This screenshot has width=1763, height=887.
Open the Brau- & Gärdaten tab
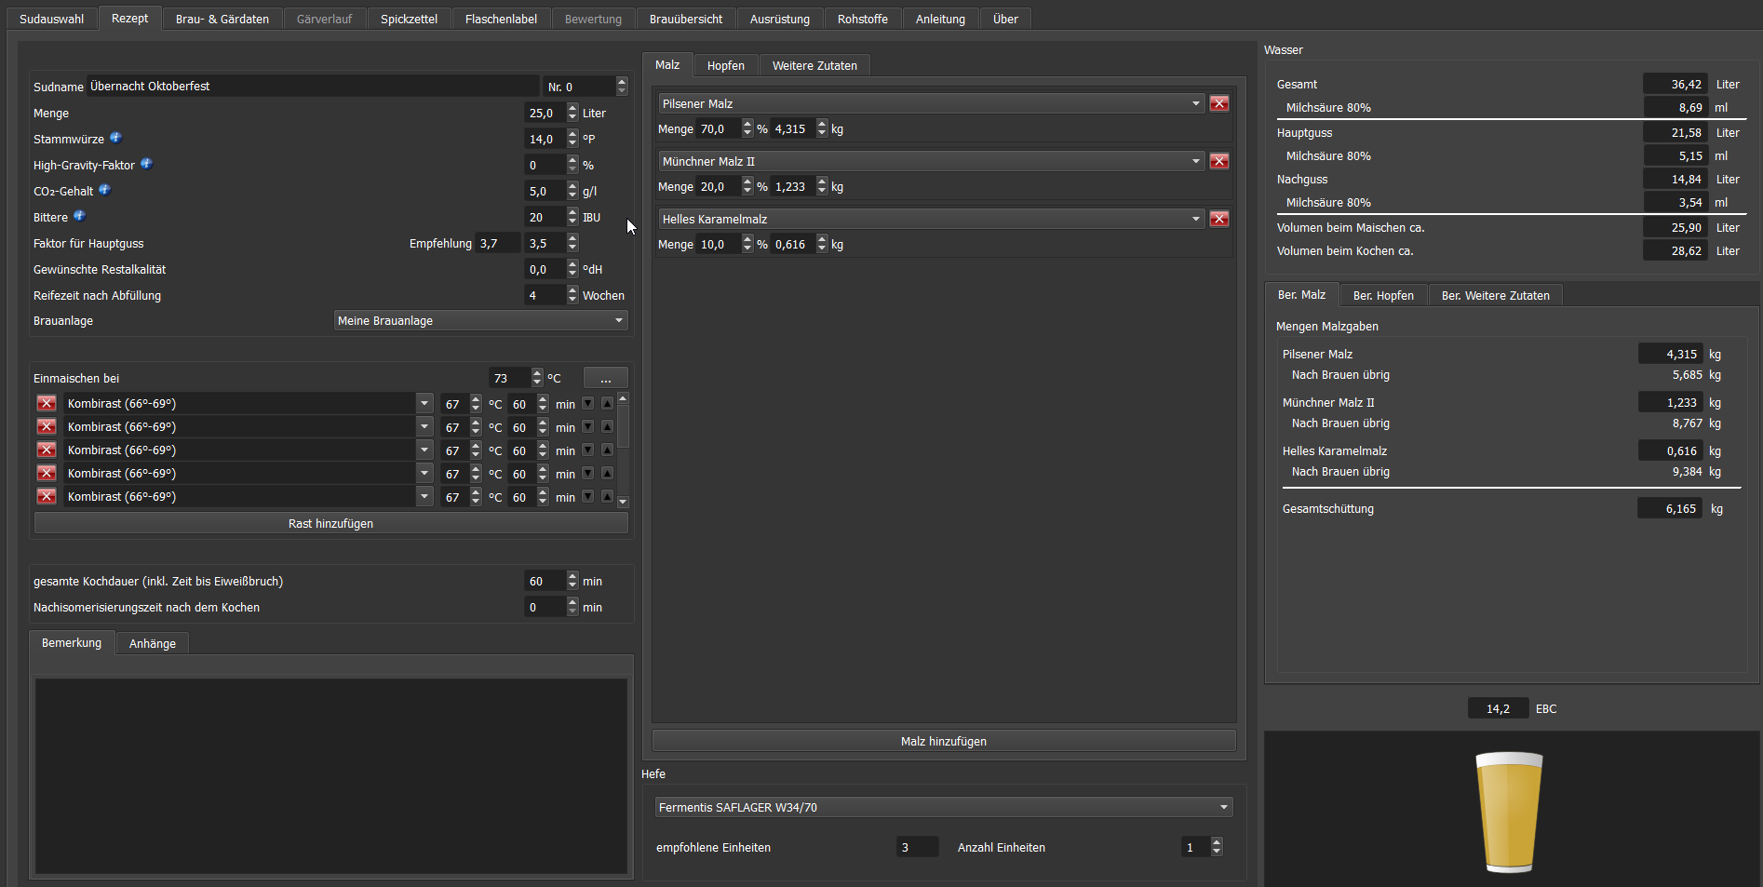click(x=222, y=19)
